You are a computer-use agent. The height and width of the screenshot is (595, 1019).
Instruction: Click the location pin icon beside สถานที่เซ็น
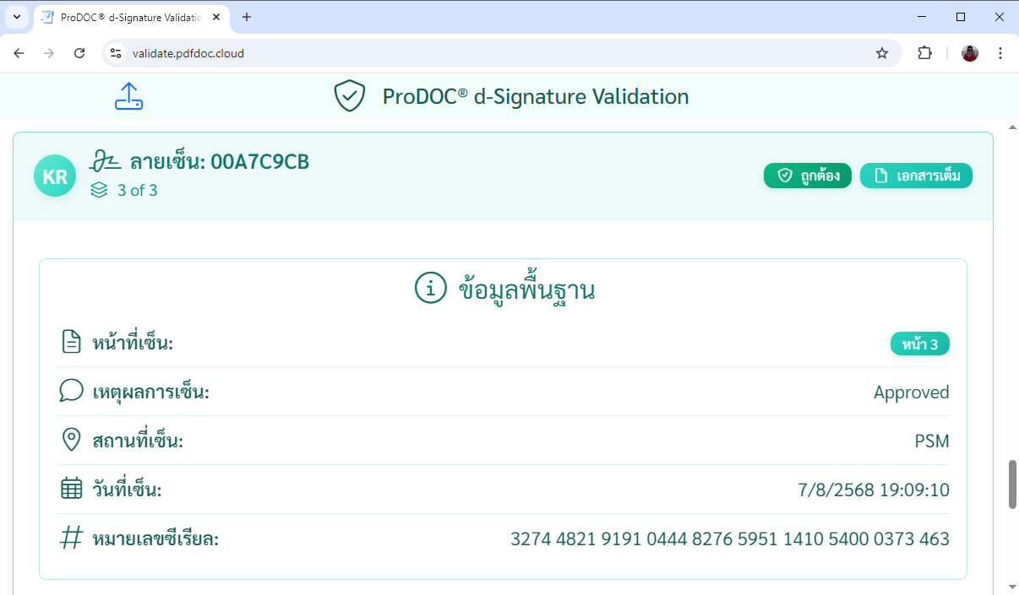click(72, 440)
